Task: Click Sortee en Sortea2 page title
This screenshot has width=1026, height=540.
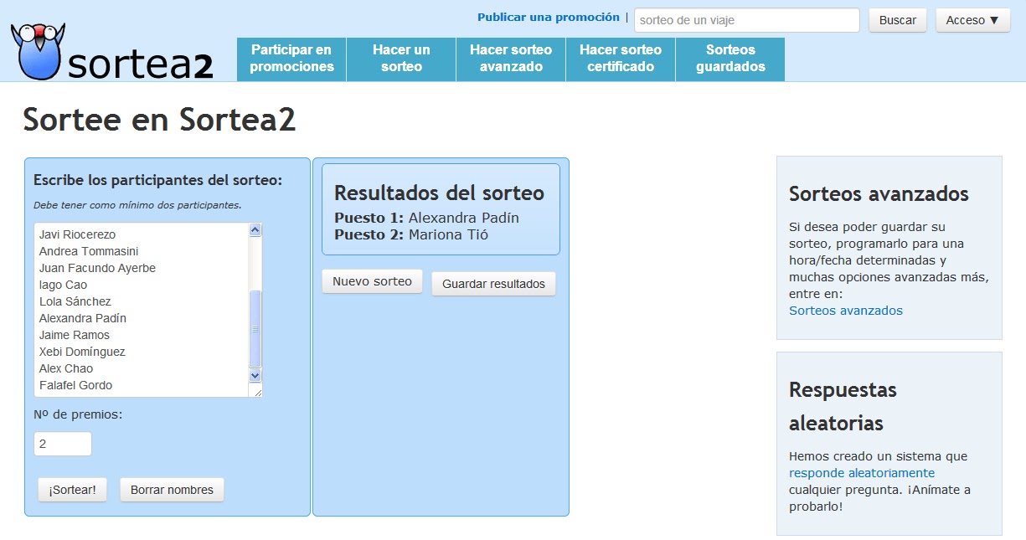Action: [x=159, y=120]
